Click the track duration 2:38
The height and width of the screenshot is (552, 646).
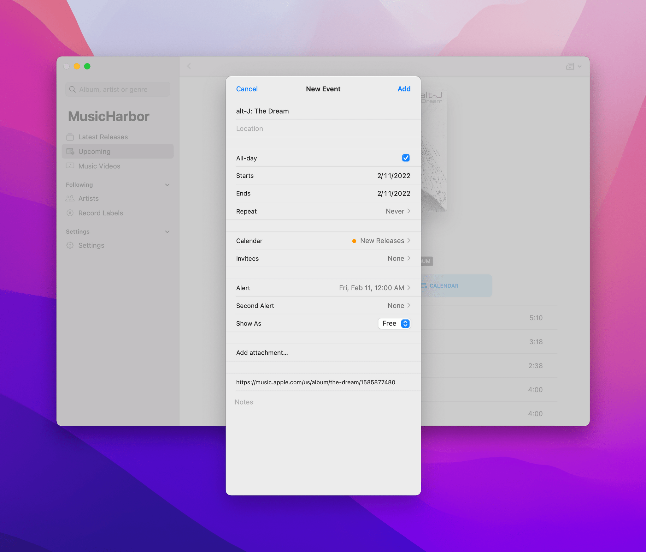pyautogui.click(x=536, y=366)
